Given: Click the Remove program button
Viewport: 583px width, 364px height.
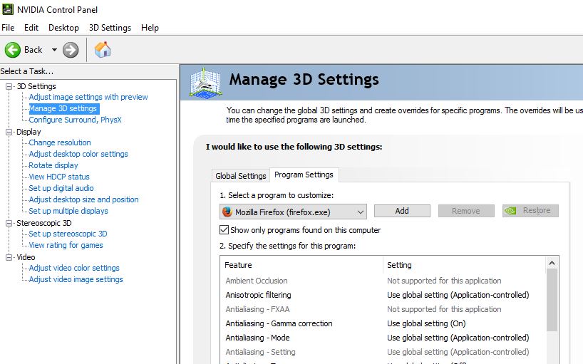Looking at the screenshot, I should 466,211.
